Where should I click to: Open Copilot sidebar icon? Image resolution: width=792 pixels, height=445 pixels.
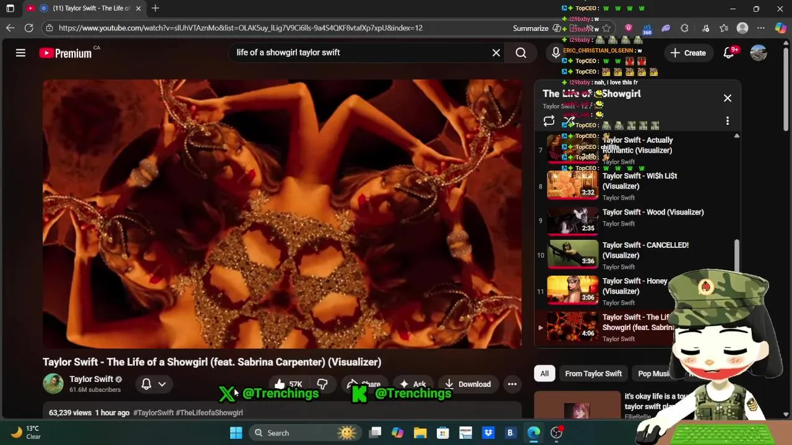(x=780, y=28)
